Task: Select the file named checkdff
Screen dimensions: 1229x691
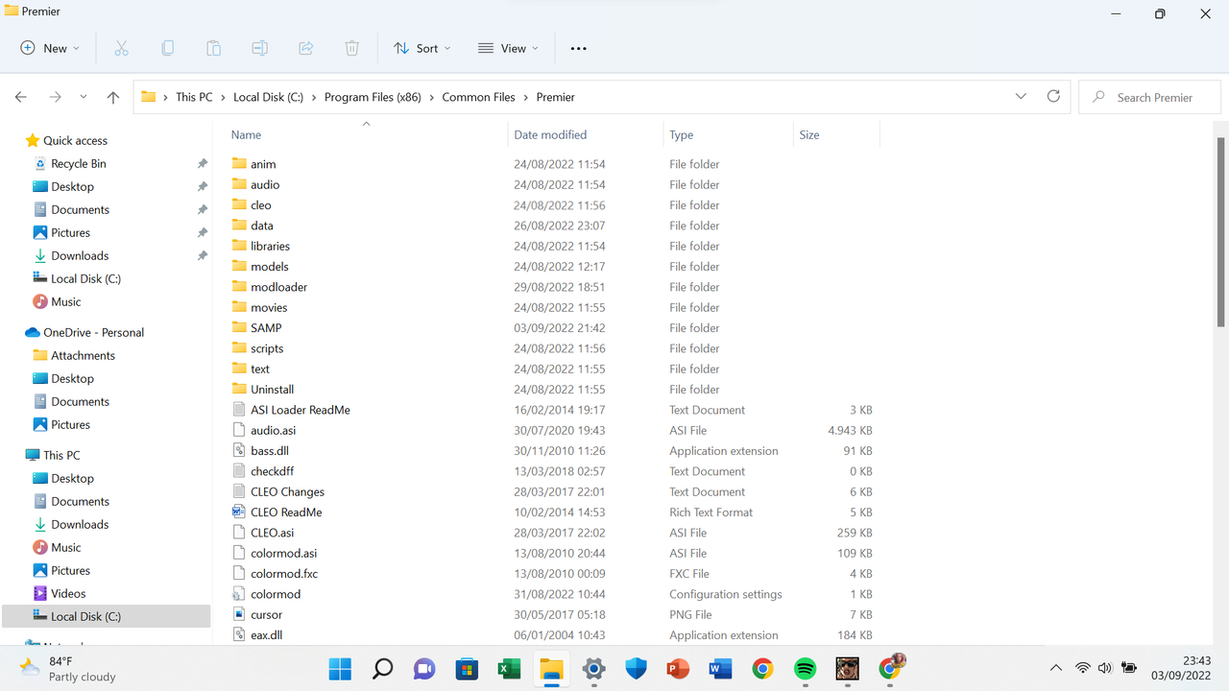Action: (x=273, y=471)
